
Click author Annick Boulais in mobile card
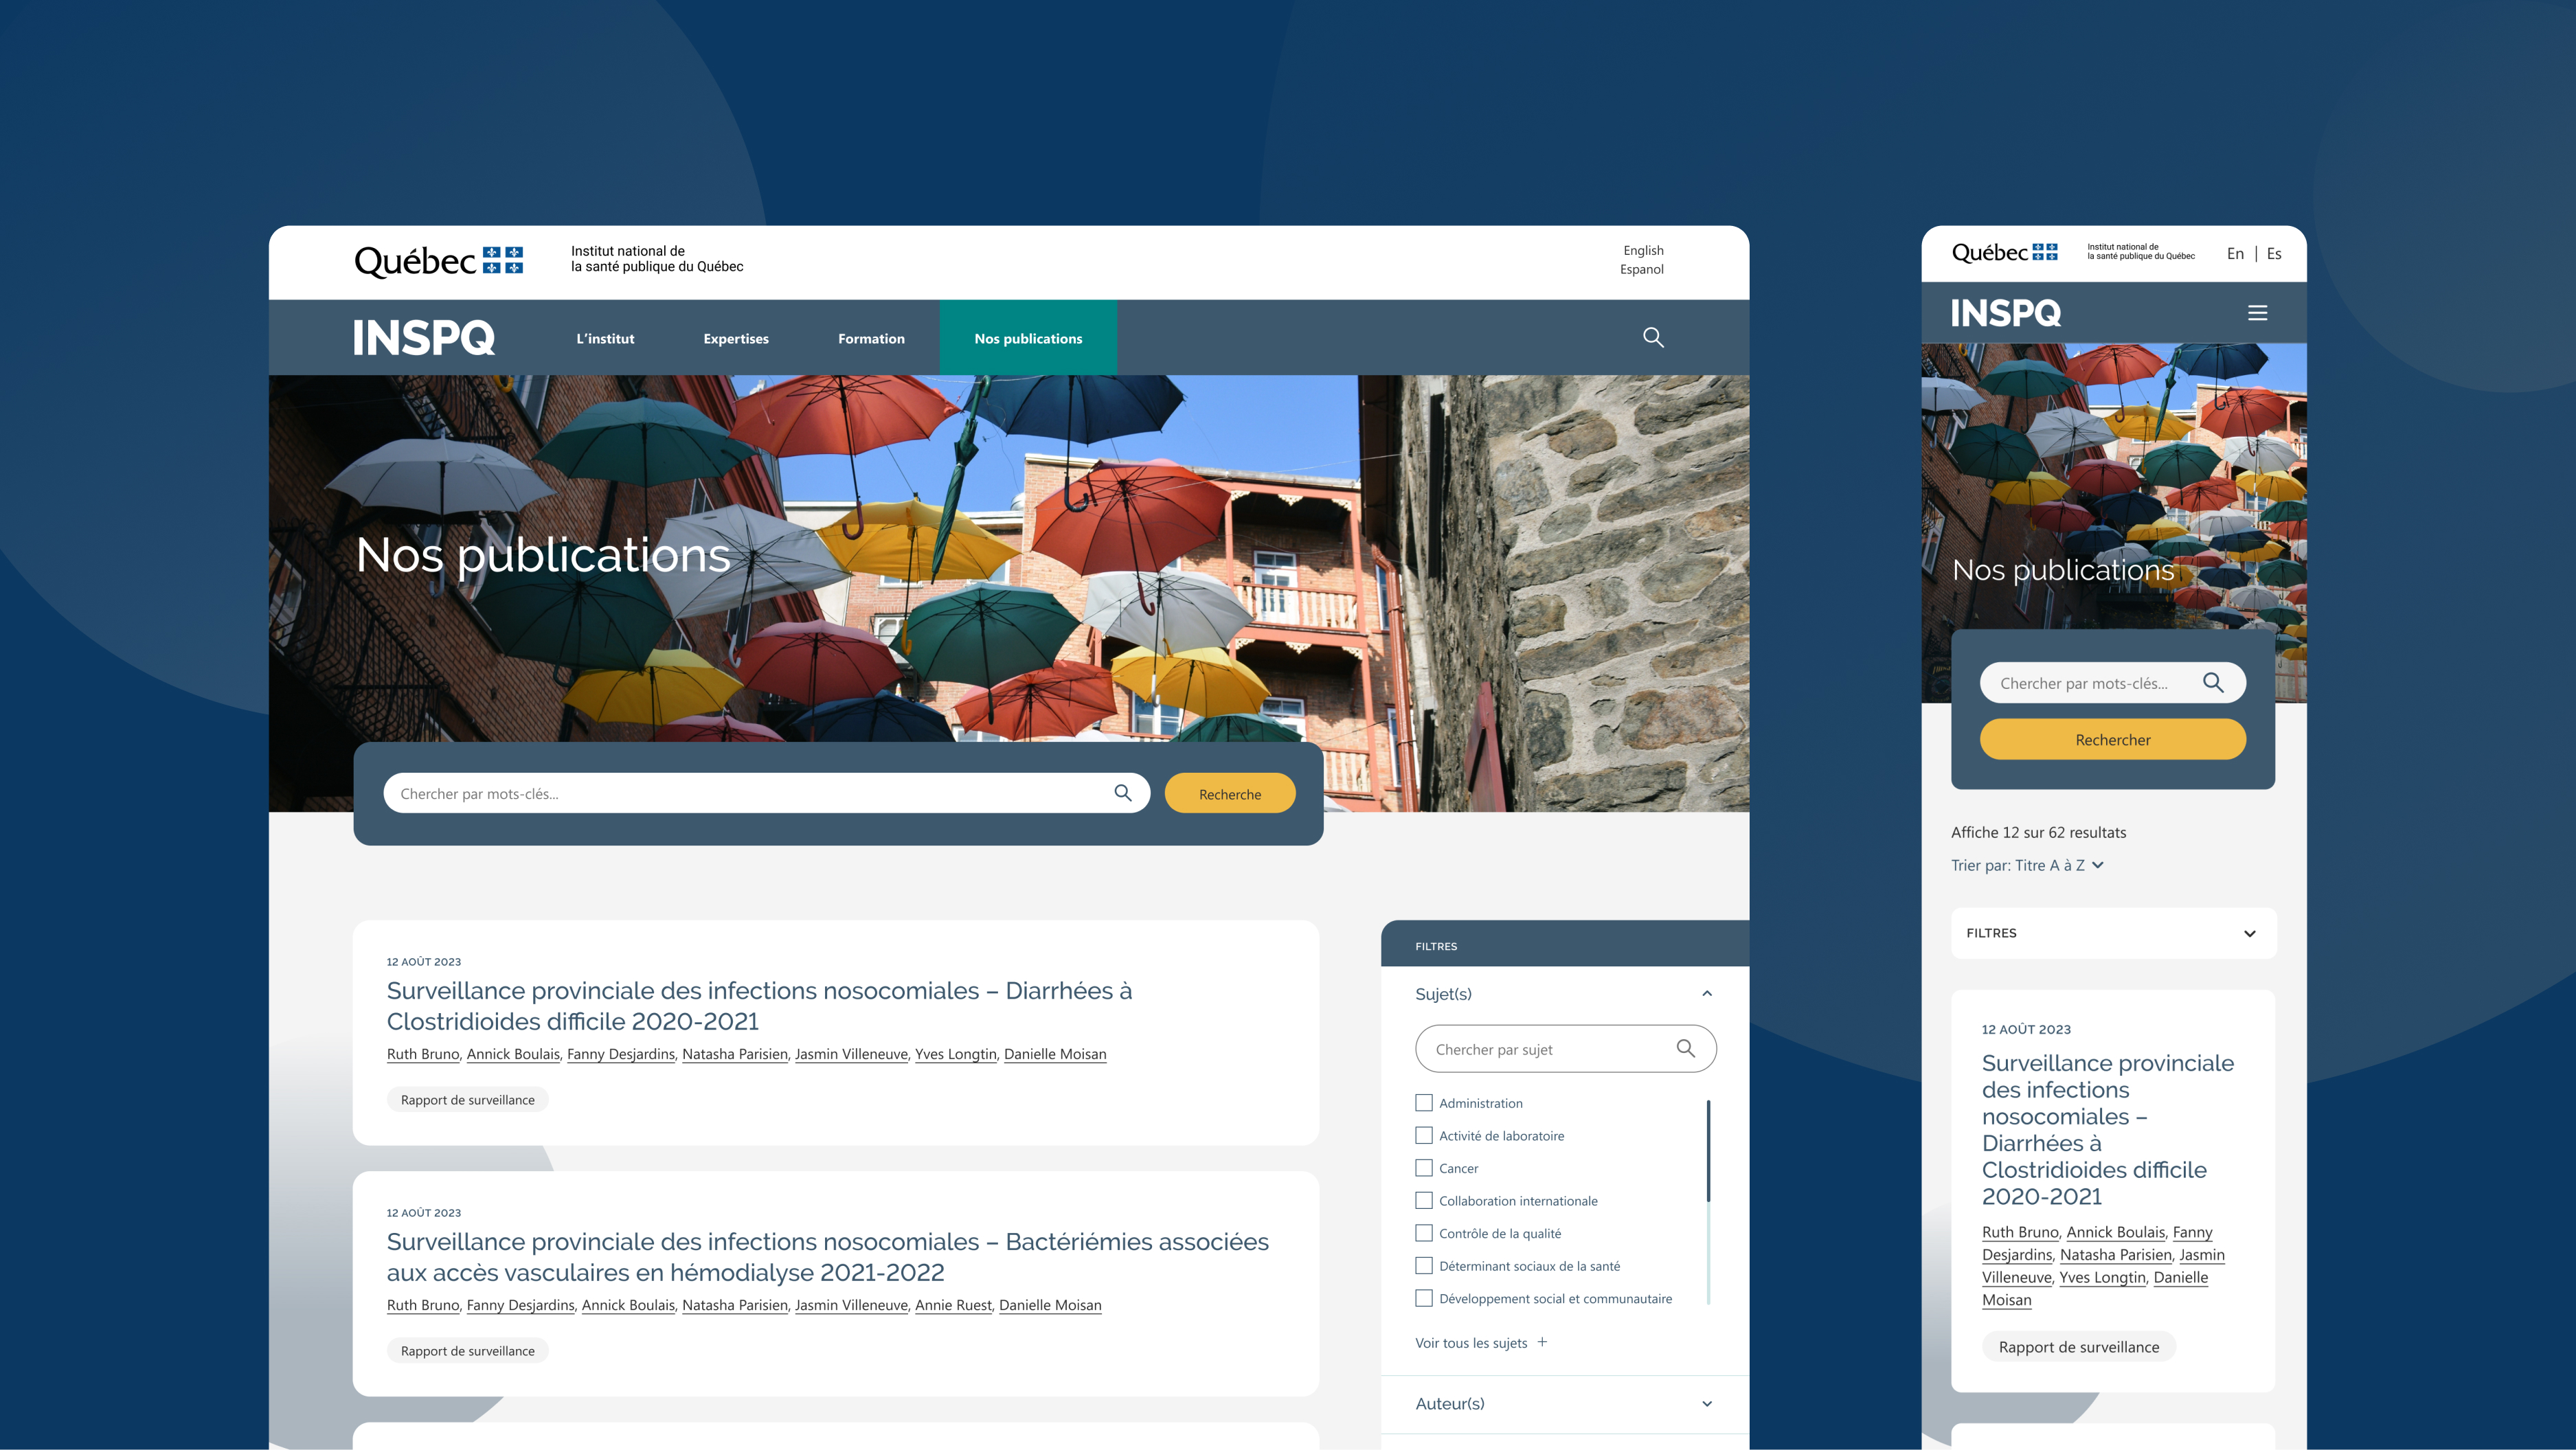(x=2116, y=1232)
